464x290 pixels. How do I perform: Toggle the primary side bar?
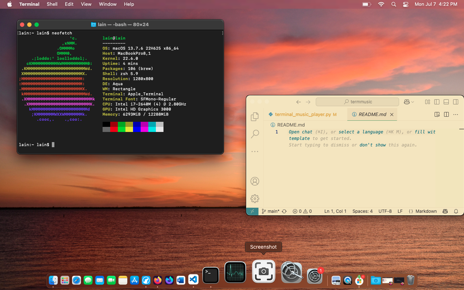click(x=437, y=102)
